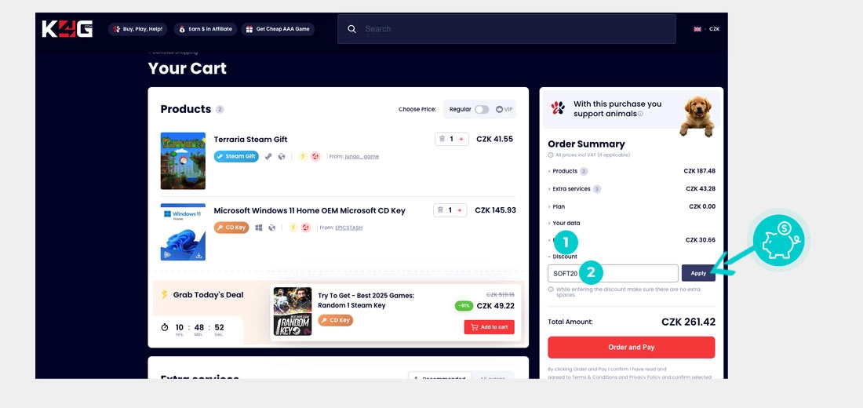The width and height of the screenshot is (863, 408).
Task: Open Earn $ in Affiliate link
Action: (206, 29)
